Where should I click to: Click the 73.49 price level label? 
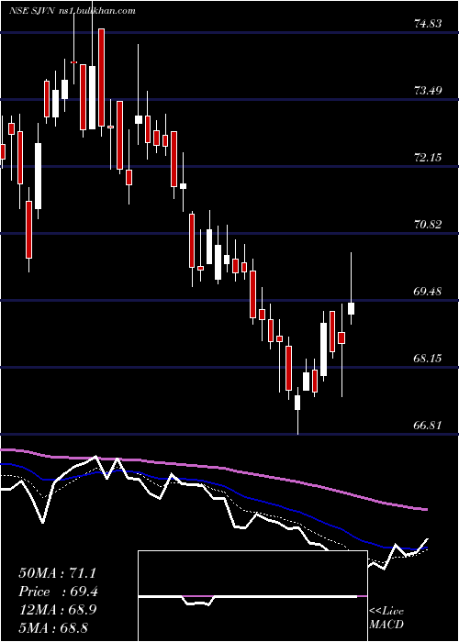(428, 90)
